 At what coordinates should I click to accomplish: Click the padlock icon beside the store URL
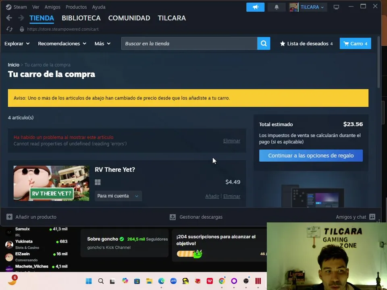22,29
